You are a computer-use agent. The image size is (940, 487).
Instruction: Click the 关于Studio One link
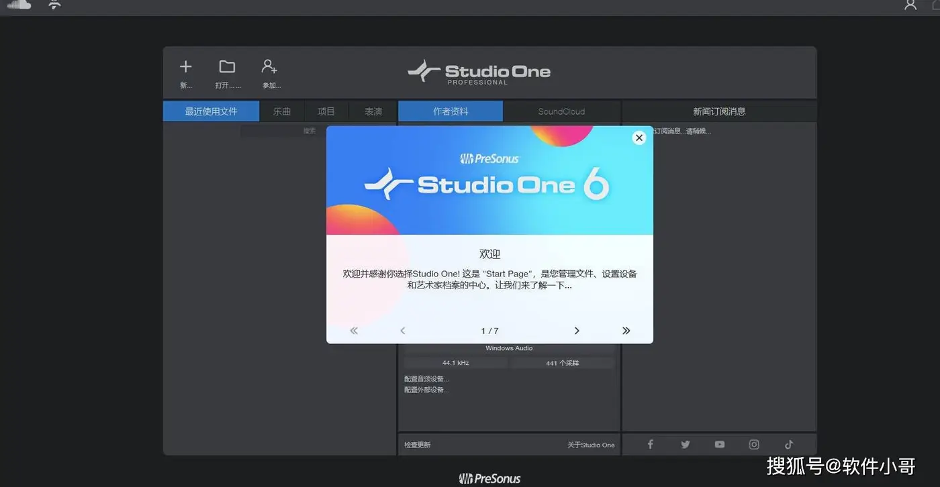pos(591,445)
